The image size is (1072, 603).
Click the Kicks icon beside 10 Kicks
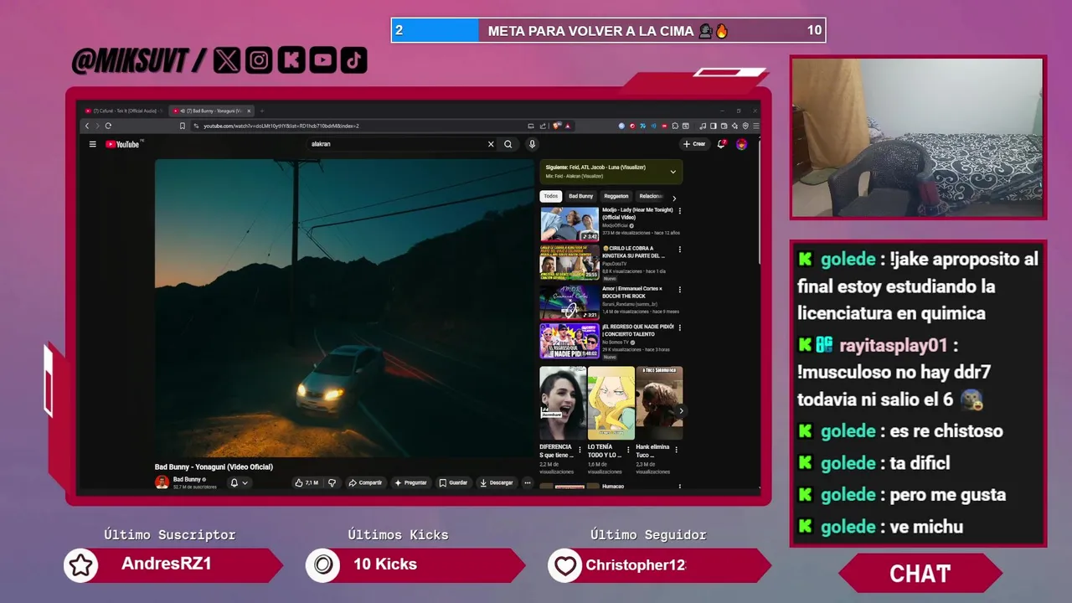coord(322,565)
